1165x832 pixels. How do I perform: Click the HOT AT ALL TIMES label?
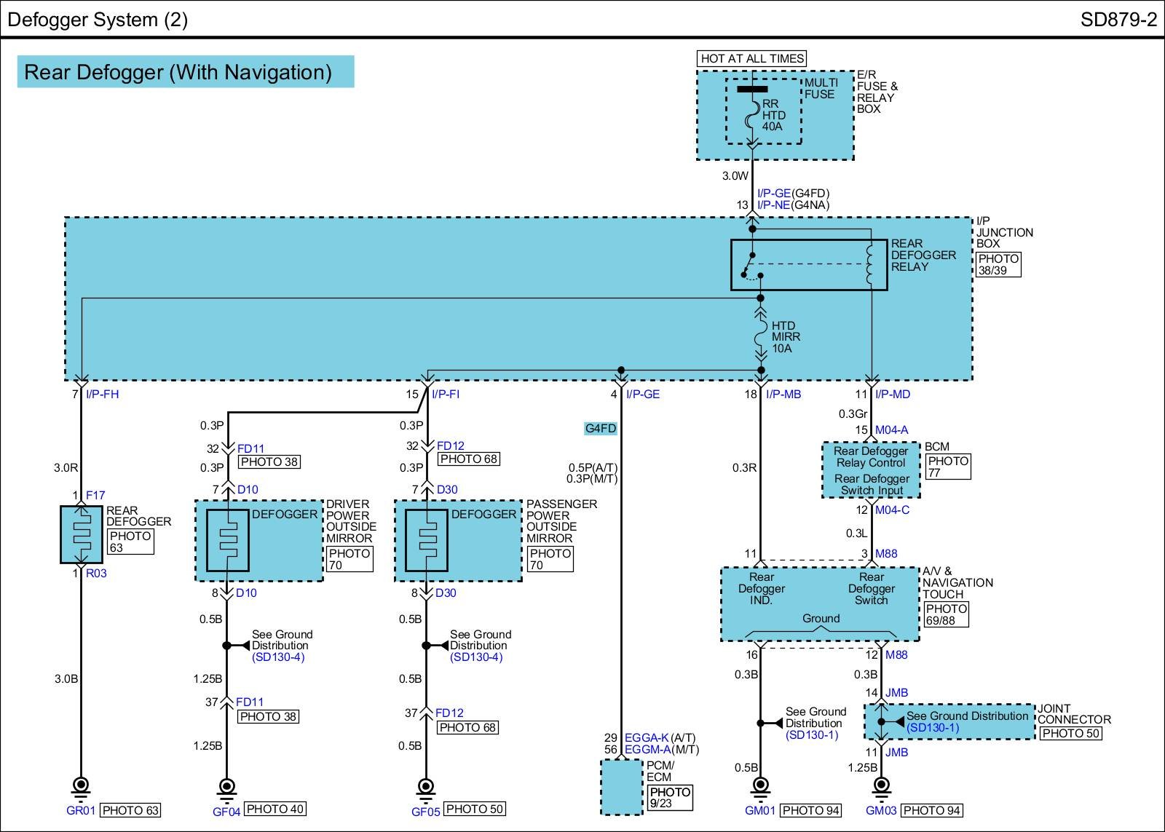pos(752,58)
